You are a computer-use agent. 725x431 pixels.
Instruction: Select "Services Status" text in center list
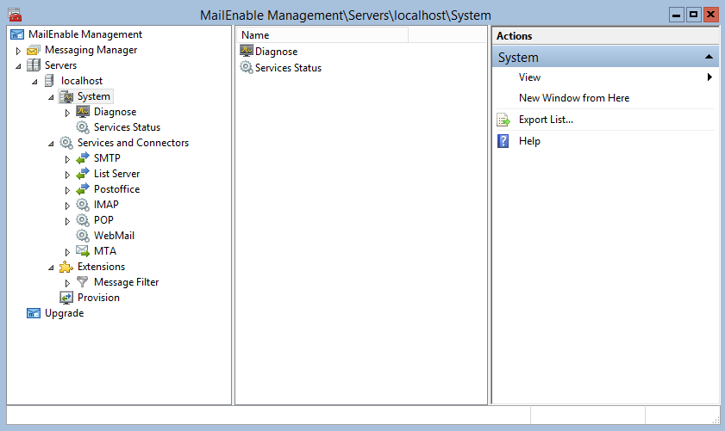[x=288, y=68]
